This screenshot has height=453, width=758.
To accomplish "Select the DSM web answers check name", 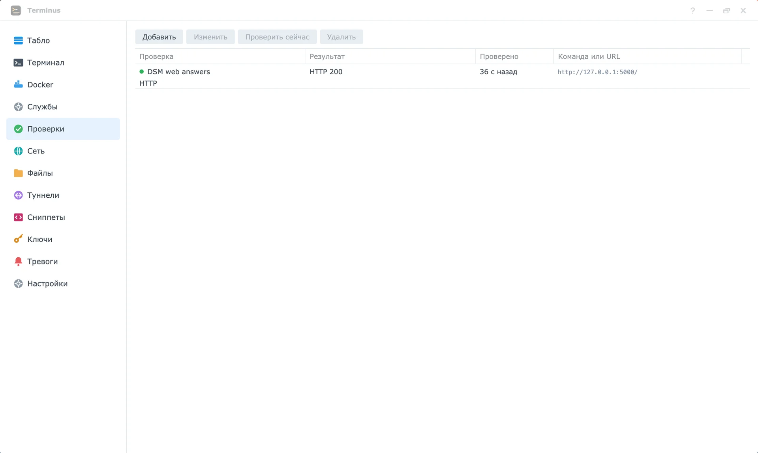I will pos(178,72).
